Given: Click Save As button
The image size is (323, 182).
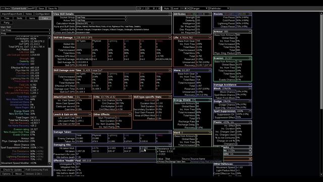Looking at the screenshot, I should (52, 9).
